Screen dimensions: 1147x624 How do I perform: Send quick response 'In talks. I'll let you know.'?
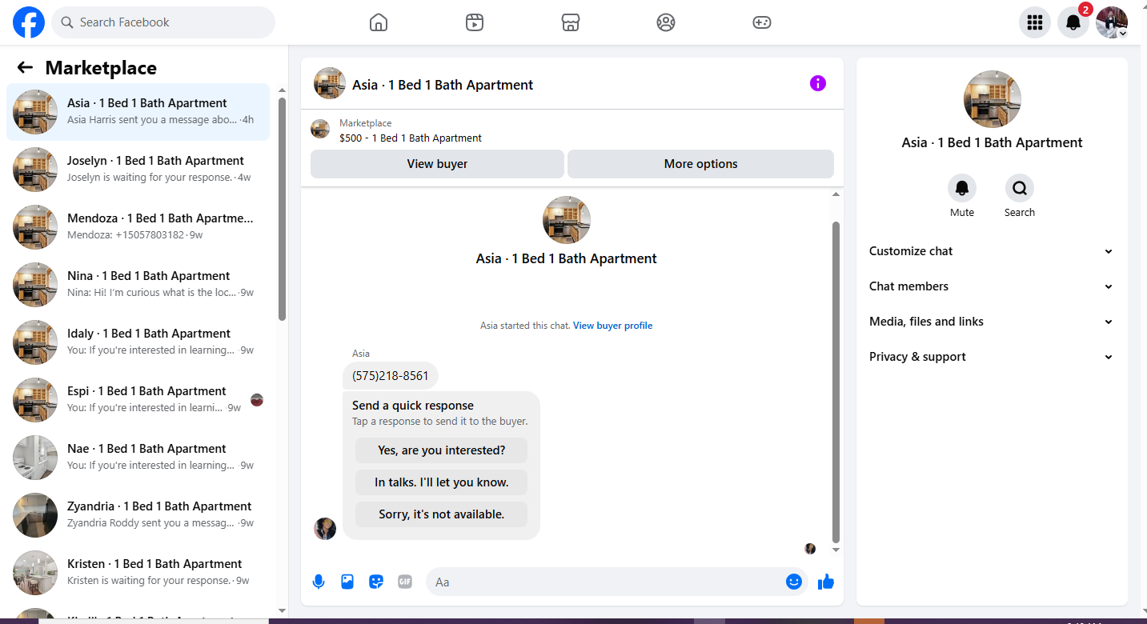click(442, 482)
